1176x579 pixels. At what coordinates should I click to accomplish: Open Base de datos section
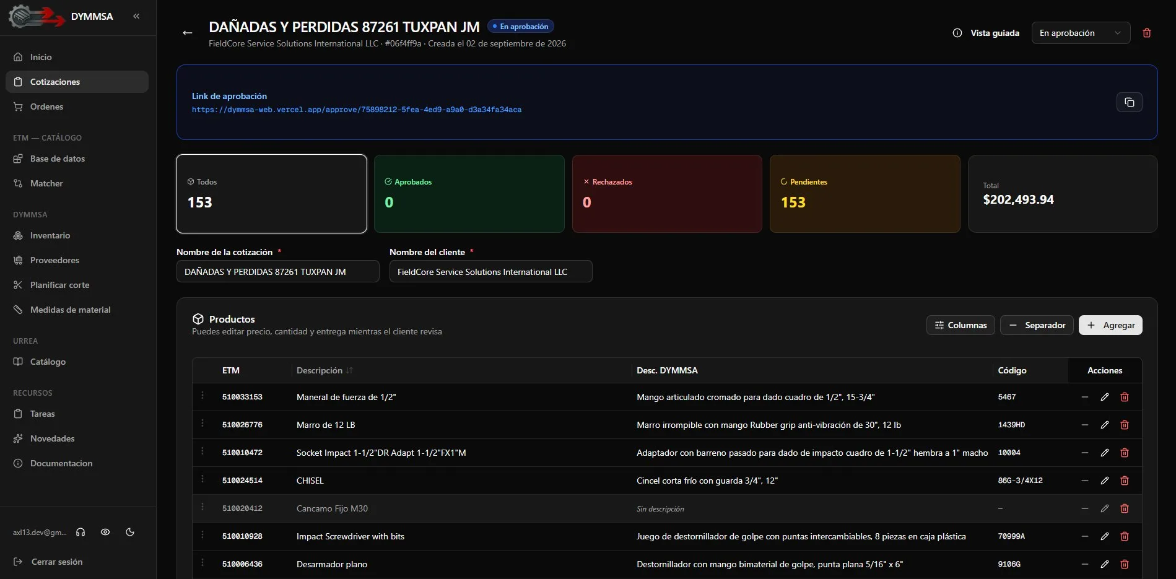tap(77, 159)
